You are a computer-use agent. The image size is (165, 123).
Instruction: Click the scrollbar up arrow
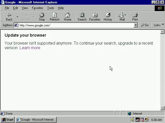click(x=162, y=32)
